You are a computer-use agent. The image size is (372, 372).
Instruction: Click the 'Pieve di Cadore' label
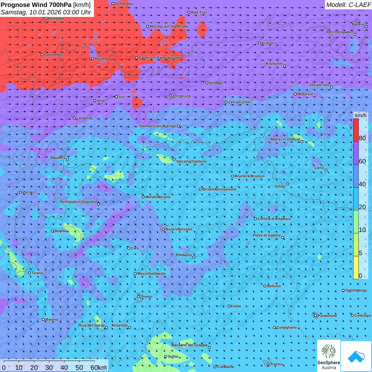click(x=267, y=235)
